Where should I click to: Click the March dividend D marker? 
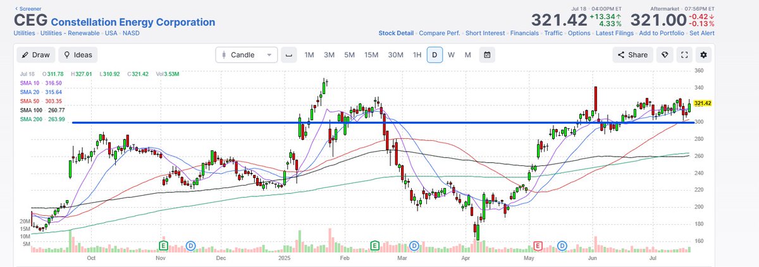pyautogui.click(x=414, y=245)
